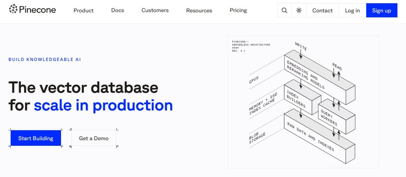
Task: Click the Pinecone logo icon
Action: (13, 10)
